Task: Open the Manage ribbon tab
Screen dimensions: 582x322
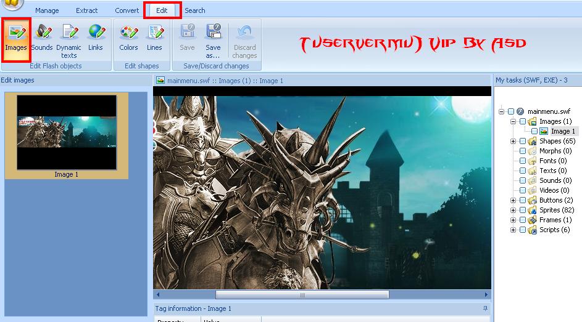Action: pos(47,10)
